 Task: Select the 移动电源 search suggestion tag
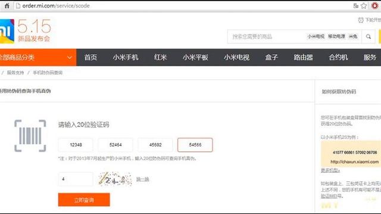[x=336, y=36]
